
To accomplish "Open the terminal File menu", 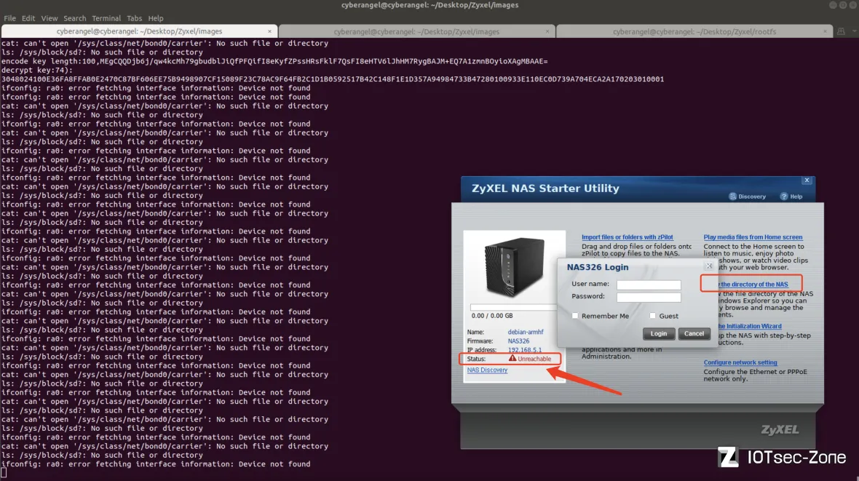I will (x=10, y=18).
